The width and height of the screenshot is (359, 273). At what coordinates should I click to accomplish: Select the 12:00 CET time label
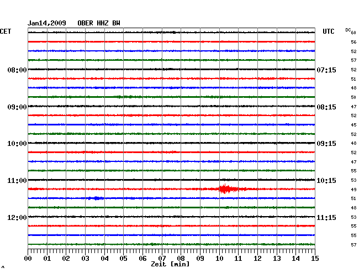(x=17, y=217)
